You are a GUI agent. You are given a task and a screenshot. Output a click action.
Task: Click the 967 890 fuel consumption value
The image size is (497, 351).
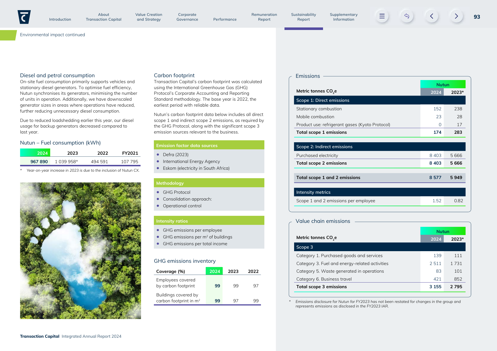(39, 162)
